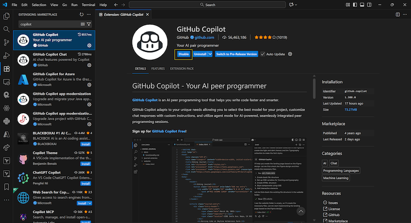The width and height of the screenshot is (411, 223).
Task: Uninstall the GitHub Copilot extension
Action: [200, 54]
